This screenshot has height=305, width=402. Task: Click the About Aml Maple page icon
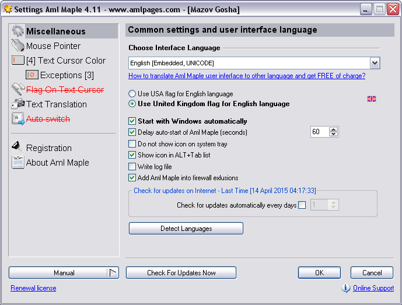point(18,162)
